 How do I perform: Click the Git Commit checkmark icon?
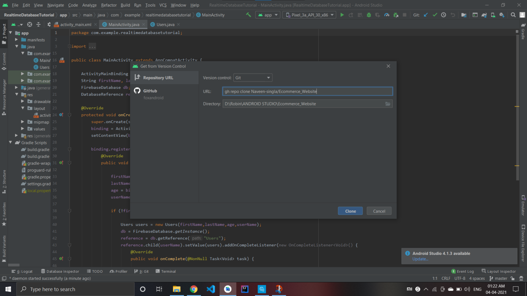435,15
